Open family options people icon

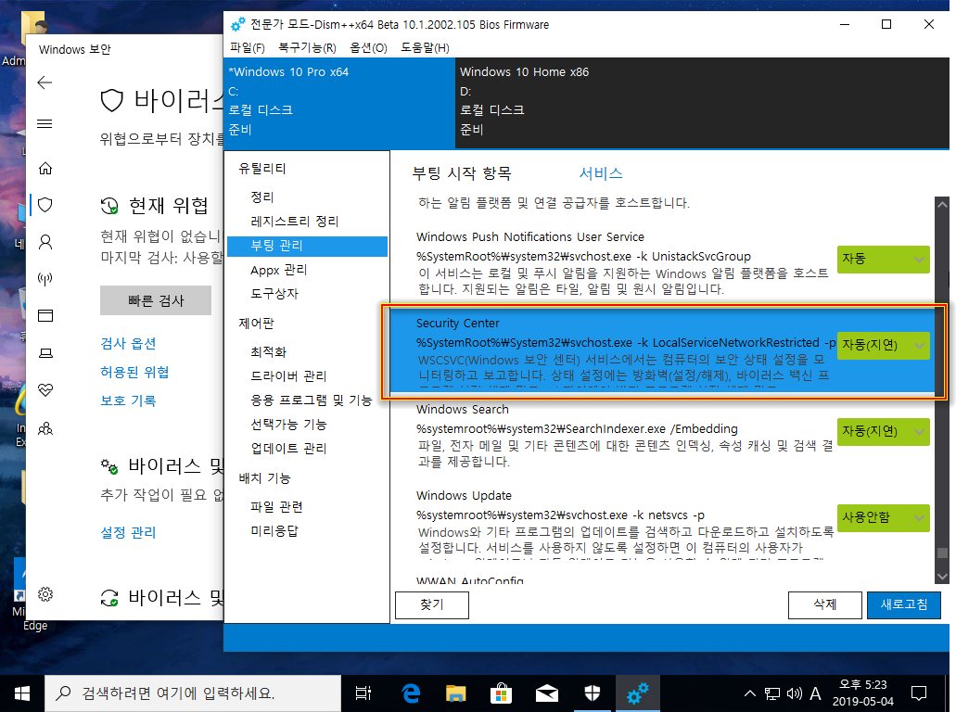pyautogui.click(x=45, y=428)
